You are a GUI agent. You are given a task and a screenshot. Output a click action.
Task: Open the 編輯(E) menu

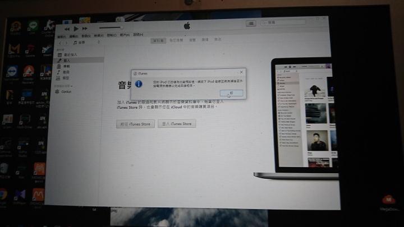pos(74,36)
